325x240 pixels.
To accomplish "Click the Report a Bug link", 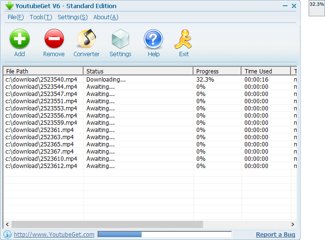I will click(276, 235).
